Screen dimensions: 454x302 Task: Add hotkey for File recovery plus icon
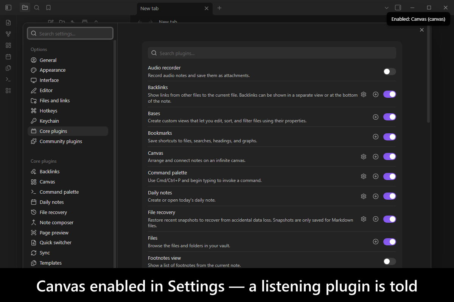(376, 219)
